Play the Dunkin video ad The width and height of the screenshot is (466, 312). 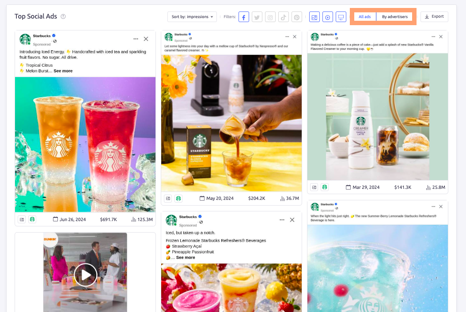(x=85, y=274)
